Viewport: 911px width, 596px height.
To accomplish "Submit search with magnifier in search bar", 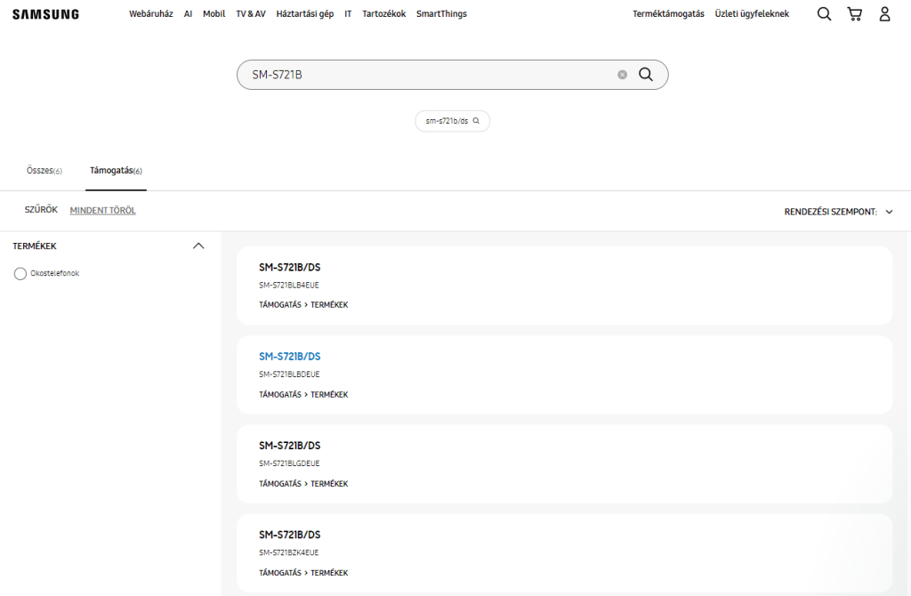I will tap(646, 75).
